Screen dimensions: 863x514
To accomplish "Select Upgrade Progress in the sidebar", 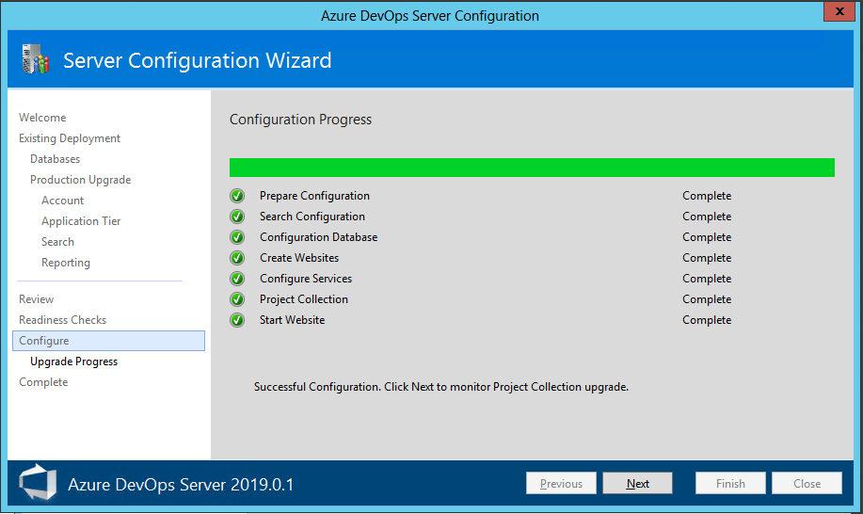I will point(73,361).
